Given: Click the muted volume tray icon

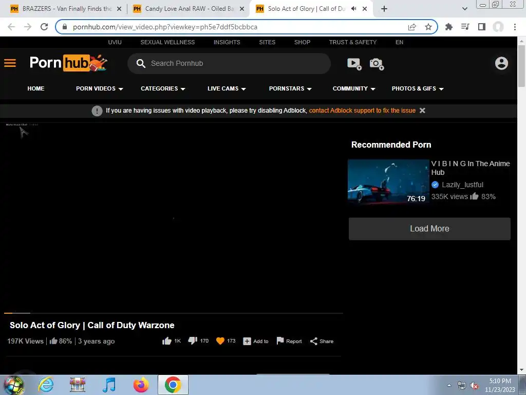Looking at the screenshot, I should click(x=474, y=386).
